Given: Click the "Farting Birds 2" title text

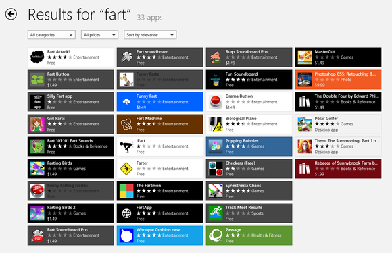Looking at the screenshot, I should (x=62, y=208).
